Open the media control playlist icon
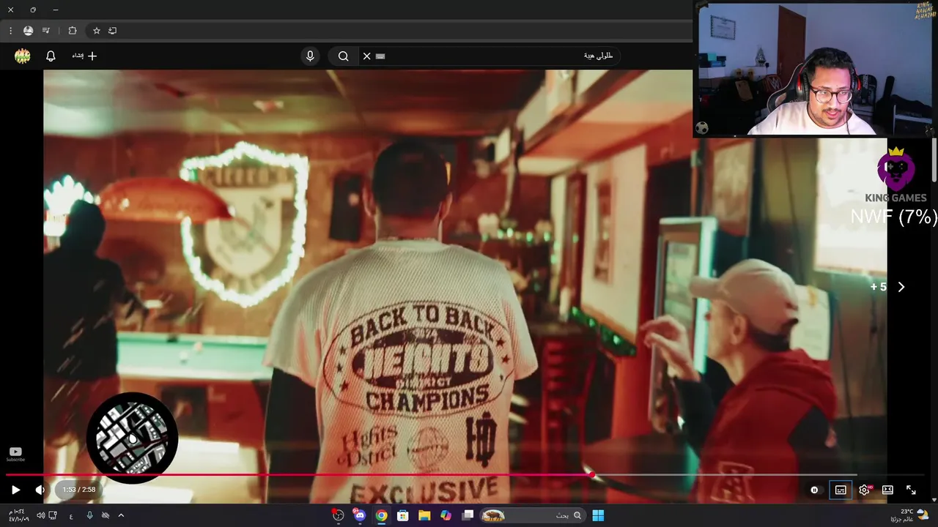The width and height of the screenshot is (938, 527). [x=46, y=31]
